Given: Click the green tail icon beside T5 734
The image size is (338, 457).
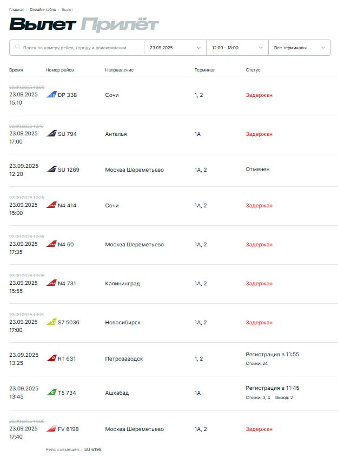Looking at the screenshot, I should pyautogui.click(x=51, y=393).
